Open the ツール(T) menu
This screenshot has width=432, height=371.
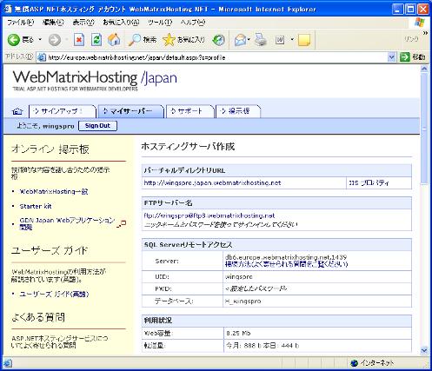(160, 23)
